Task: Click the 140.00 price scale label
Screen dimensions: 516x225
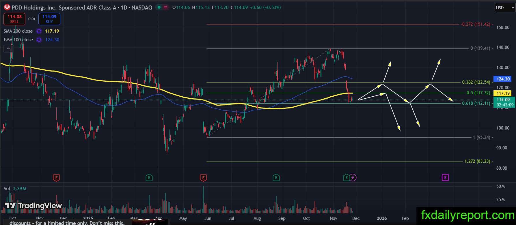Action: [503, 47]
